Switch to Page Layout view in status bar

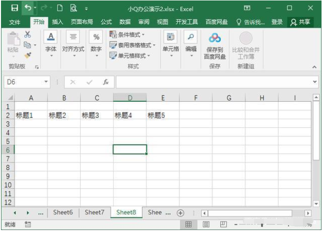tap(206, 225)
